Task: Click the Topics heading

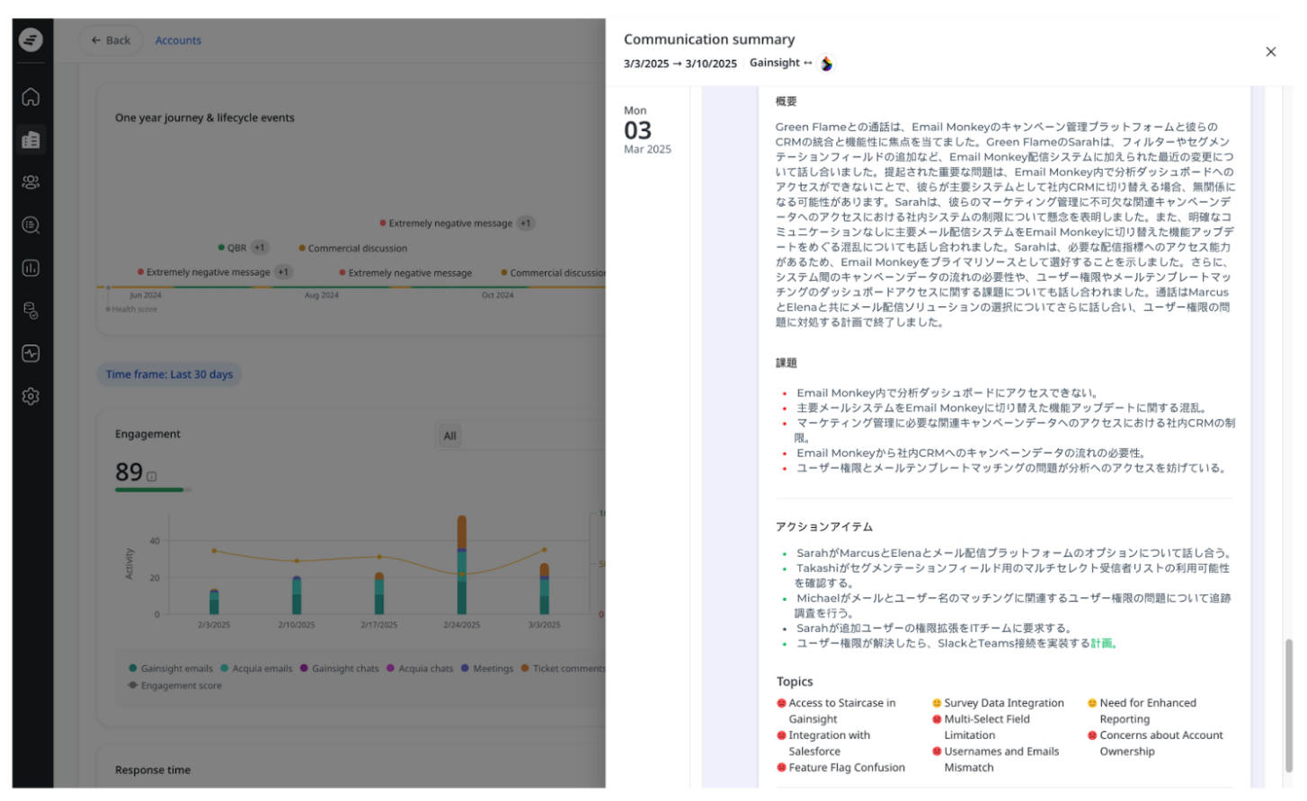Action: tap(795, 682)
